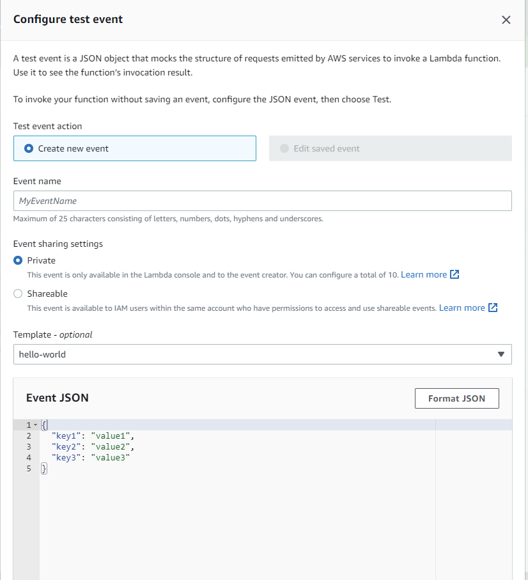Click the closing brace on line 5
The width and height of the screenshot is (528, 580).
(44, 469)
